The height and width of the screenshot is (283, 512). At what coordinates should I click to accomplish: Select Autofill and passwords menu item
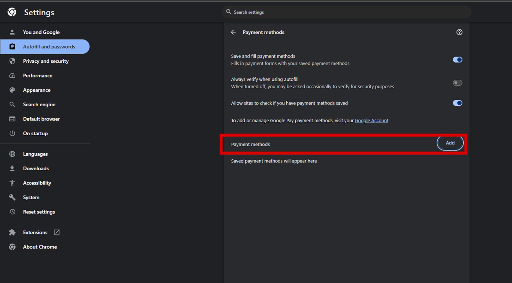pyautogui.click(x=49, y=46)
